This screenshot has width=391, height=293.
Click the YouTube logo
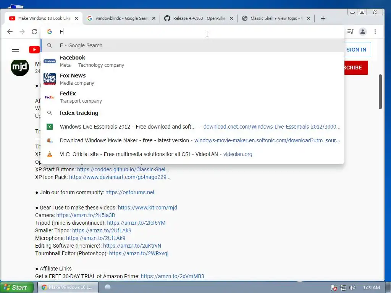coord(34,49)
